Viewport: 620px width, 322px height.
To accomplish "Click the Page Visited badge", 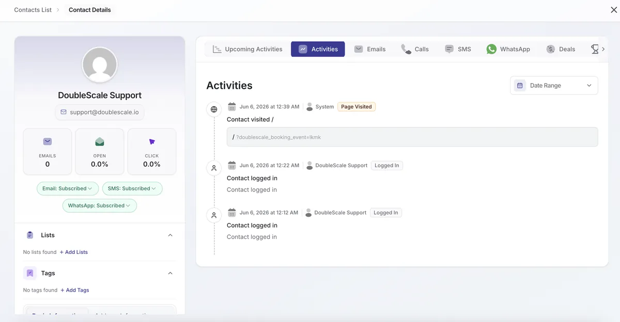I will click(357, 107).
